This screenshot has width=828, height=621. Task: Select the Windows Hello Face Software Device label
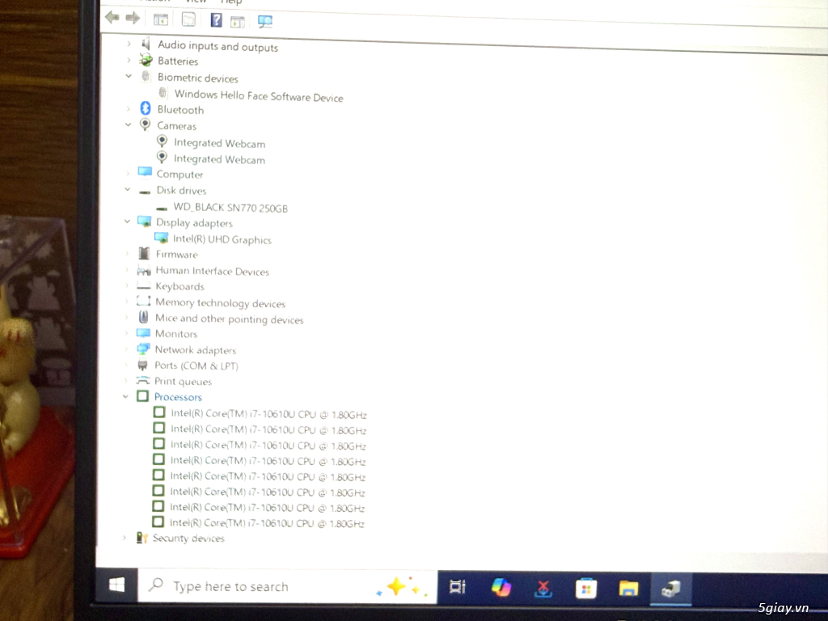259,95
